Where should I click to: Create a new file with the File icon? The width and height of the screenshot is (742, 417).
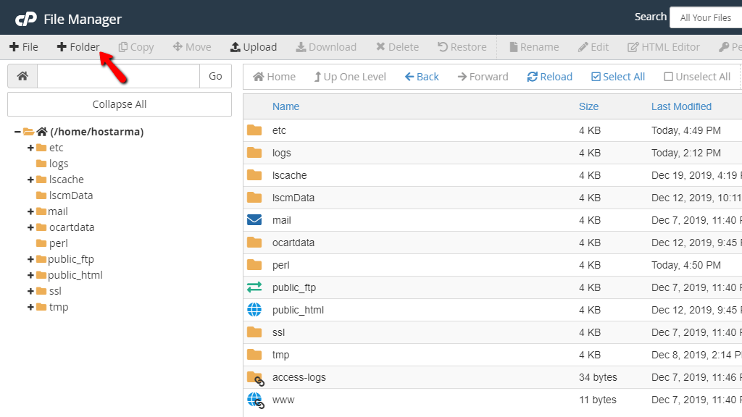[x=24, y=46]
